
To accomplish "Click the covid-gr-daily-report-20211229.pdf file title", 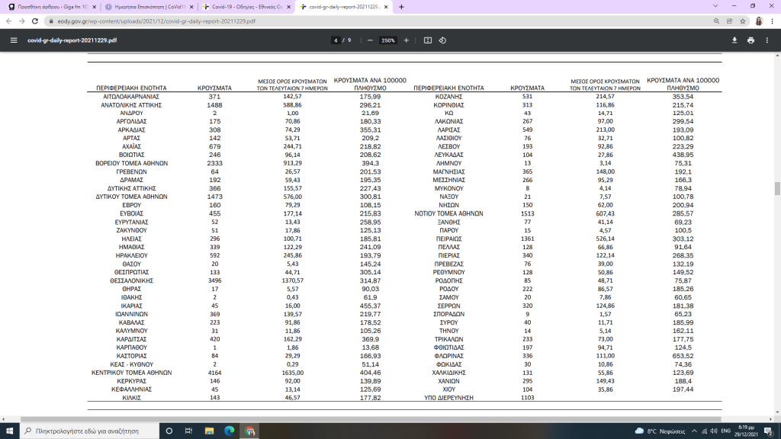I will click(72, 40).
